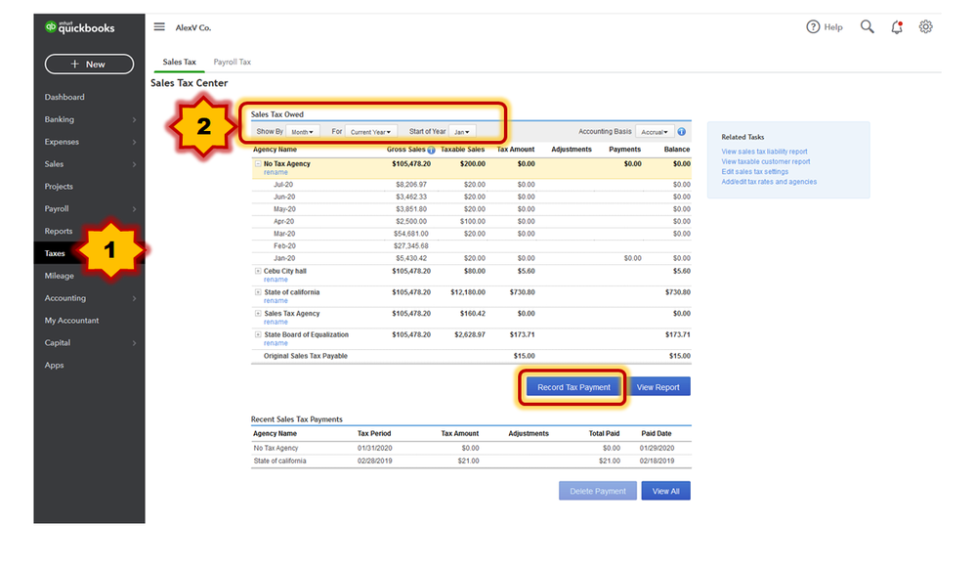
Task: Open Reports in the sidebar
Action: (59, 231)
